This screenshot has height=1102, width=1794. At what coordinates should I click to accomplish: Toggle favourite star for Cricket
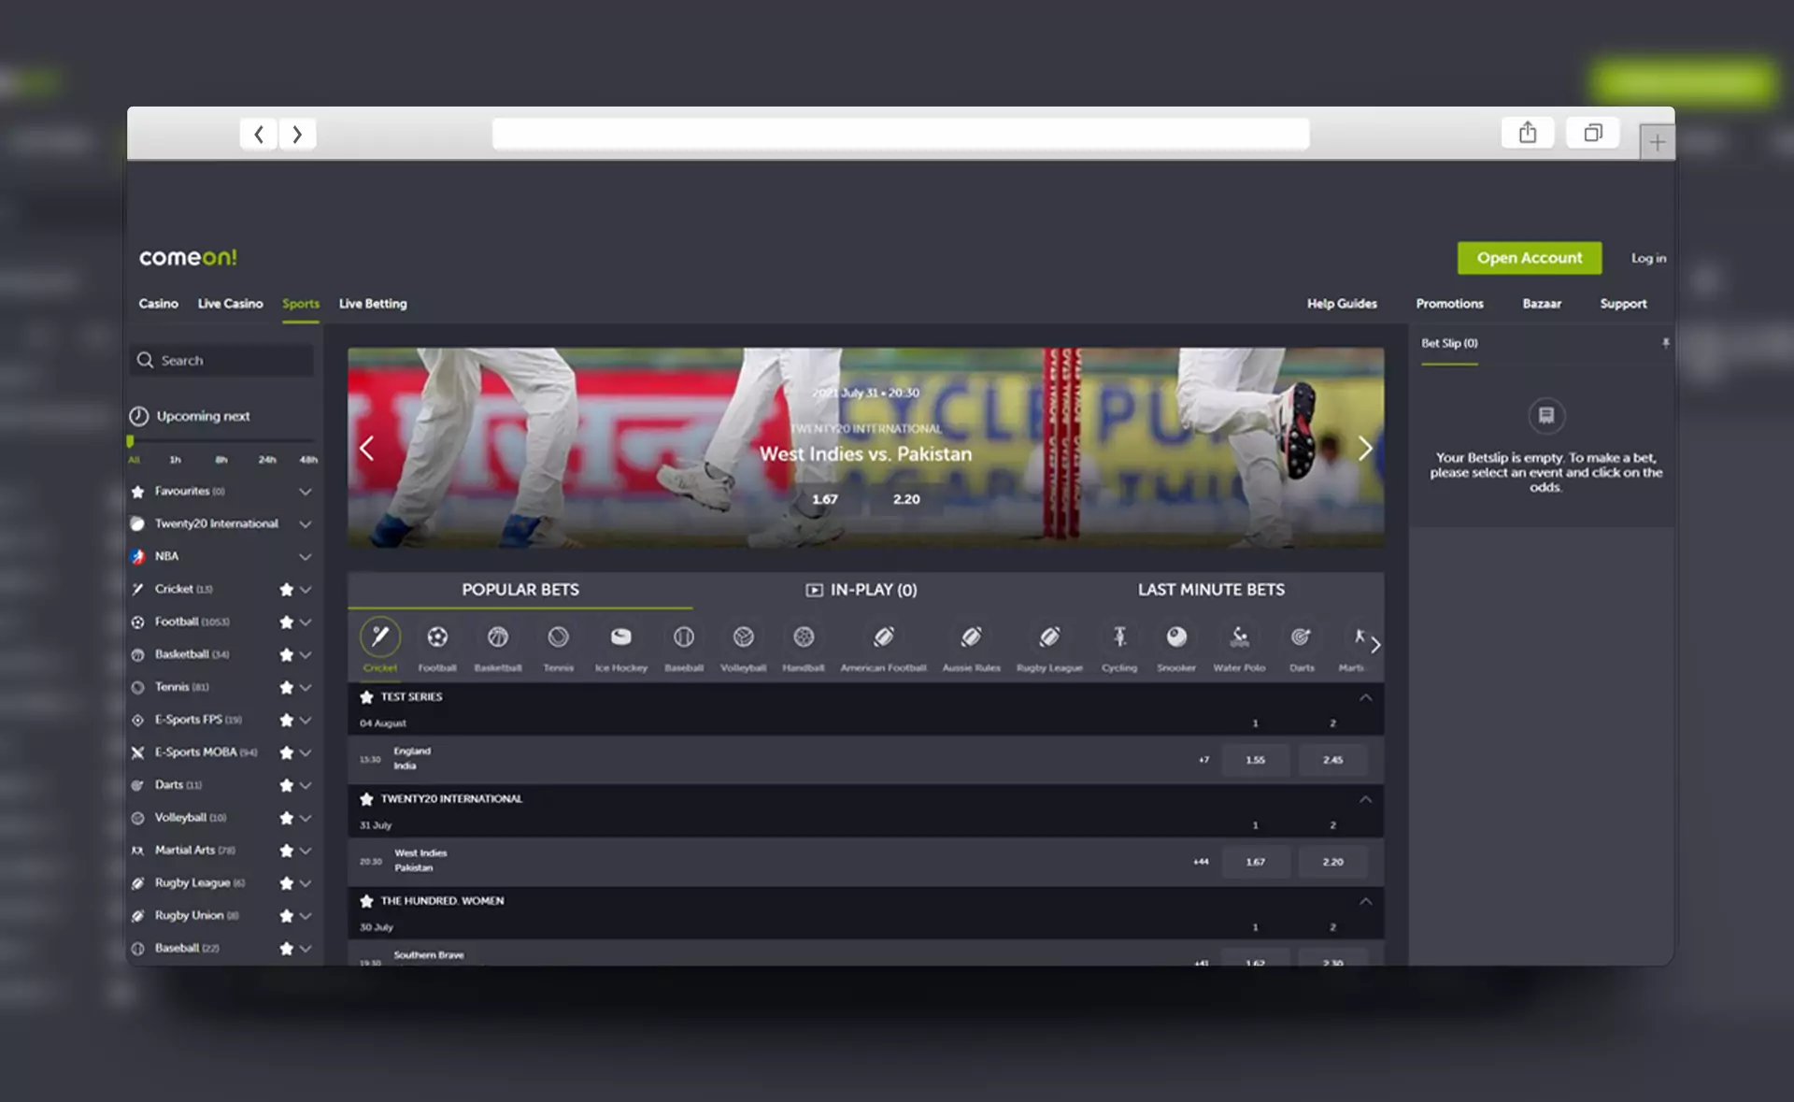[286, 588]
